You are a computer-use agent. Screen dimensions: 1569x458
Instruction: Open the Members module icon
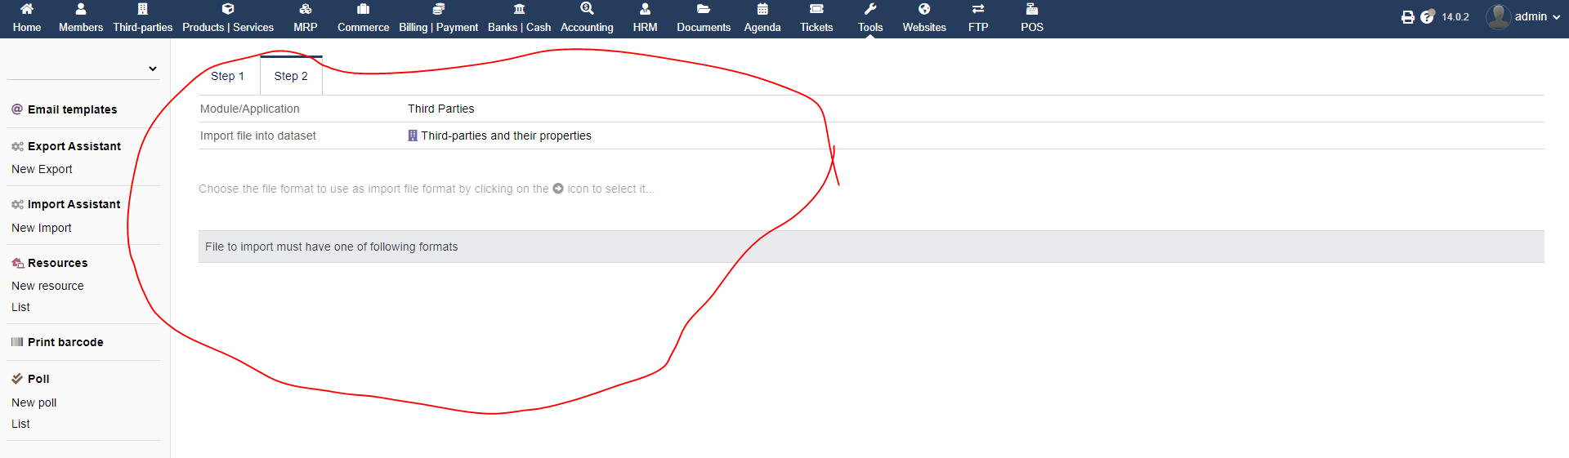click(80, 9)
